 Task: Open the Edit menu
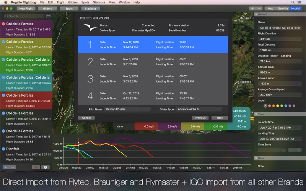click(x=50, y=2)
